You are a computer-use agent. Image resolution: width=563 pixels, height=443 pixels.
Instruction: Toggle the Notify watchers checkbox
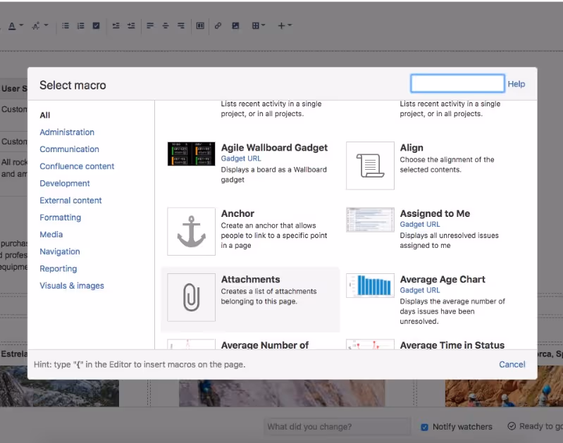pyautogui.click(x=424, y=428)
